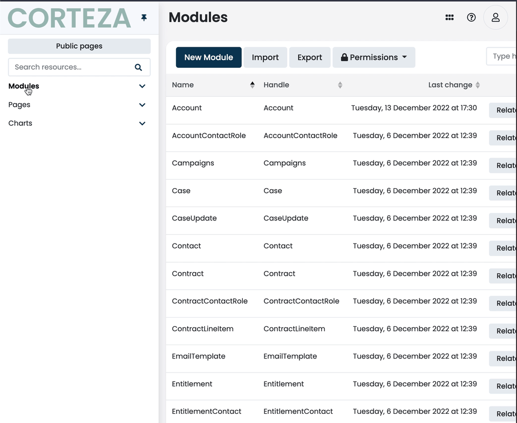The width and height of the screenshot is (517, 423).
Task: Open Public pages
Action: tap(79, 46)
